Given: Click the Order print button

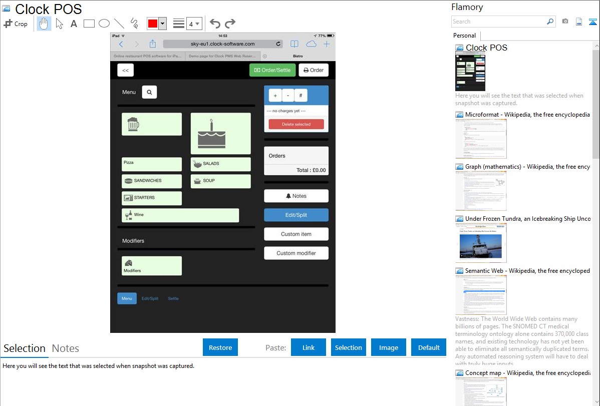Looking at the screenshot, I should [314, 70].
